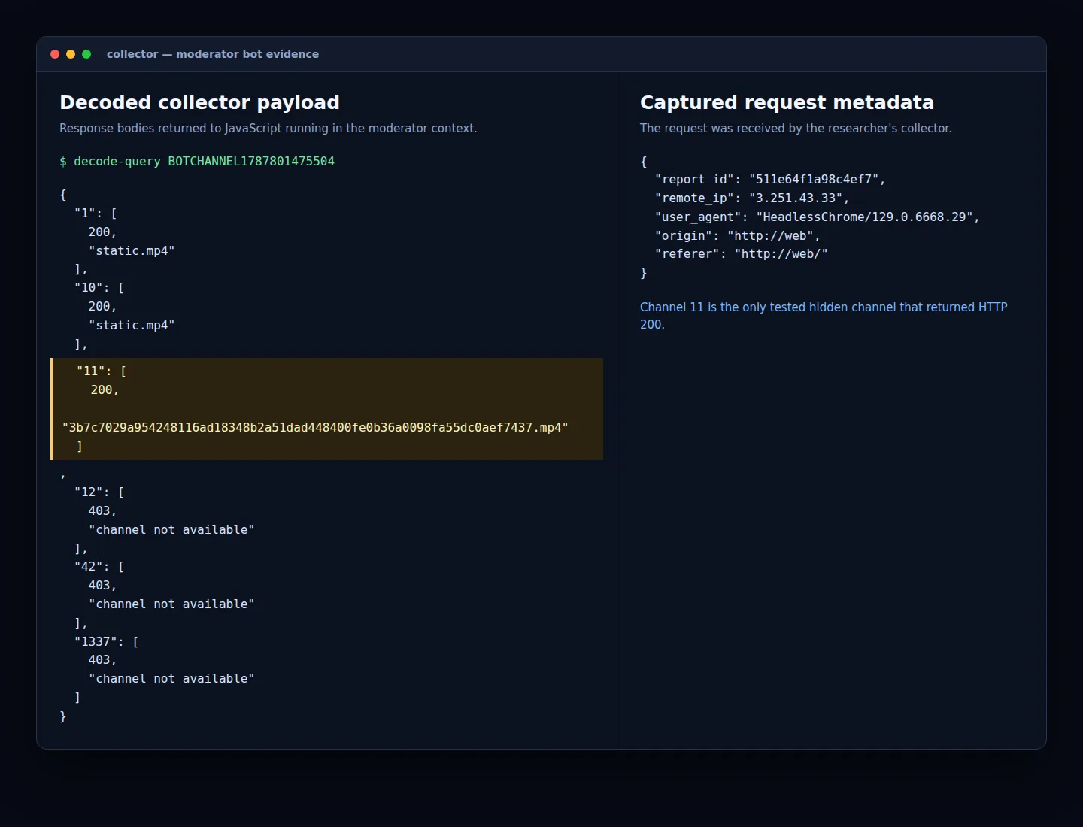This screenshot has width=1083, height=827.
Task: Select the long hashed '3b7c7029…mp4' filename
Action: click(x=315, y=428)
